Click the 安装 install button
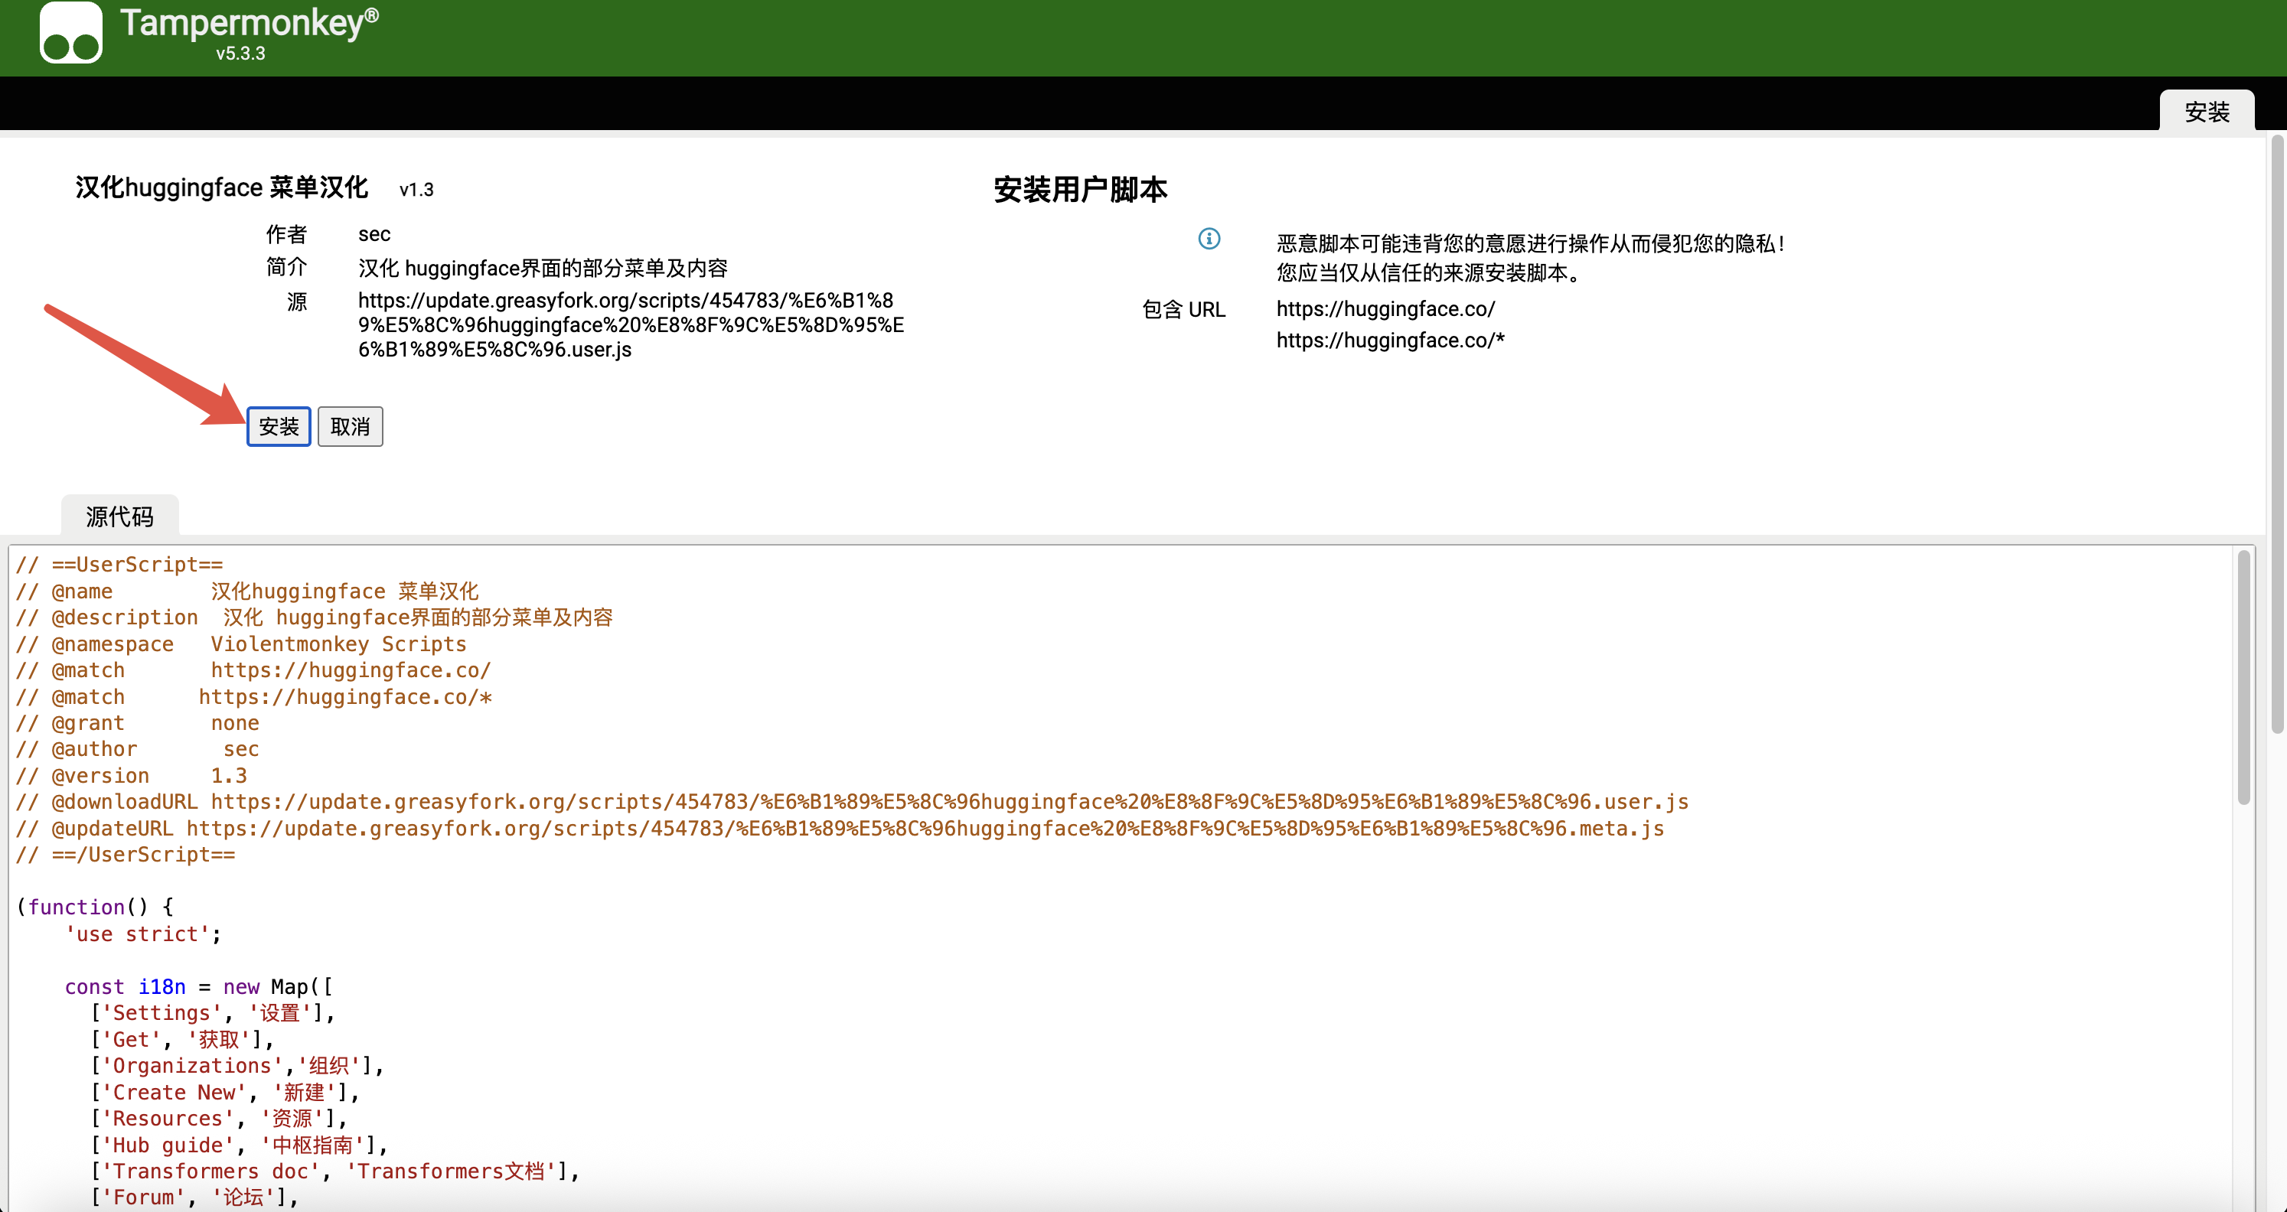The width and height of the screenshot is (2287, 1212). (279, 427)
